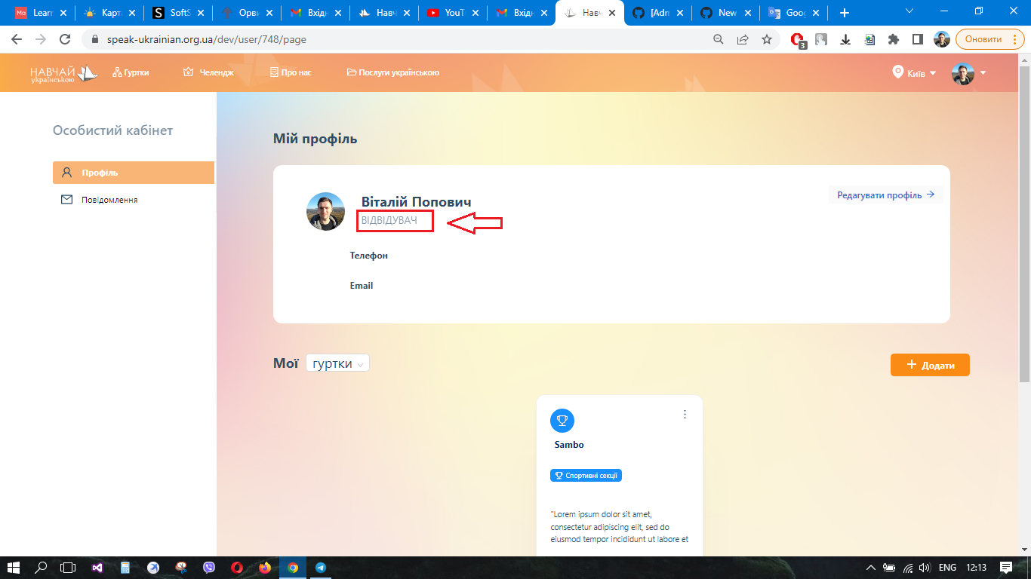The height and width of the screenshot is (579, 1031).
Task: Click the location pin icon near Київ
Action: click(898, 72)
